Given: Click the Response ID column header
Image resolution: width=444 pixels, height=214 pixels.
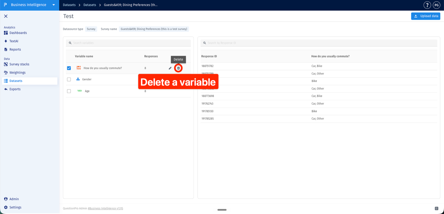Looking at the screenshot, I should (209, 56).
